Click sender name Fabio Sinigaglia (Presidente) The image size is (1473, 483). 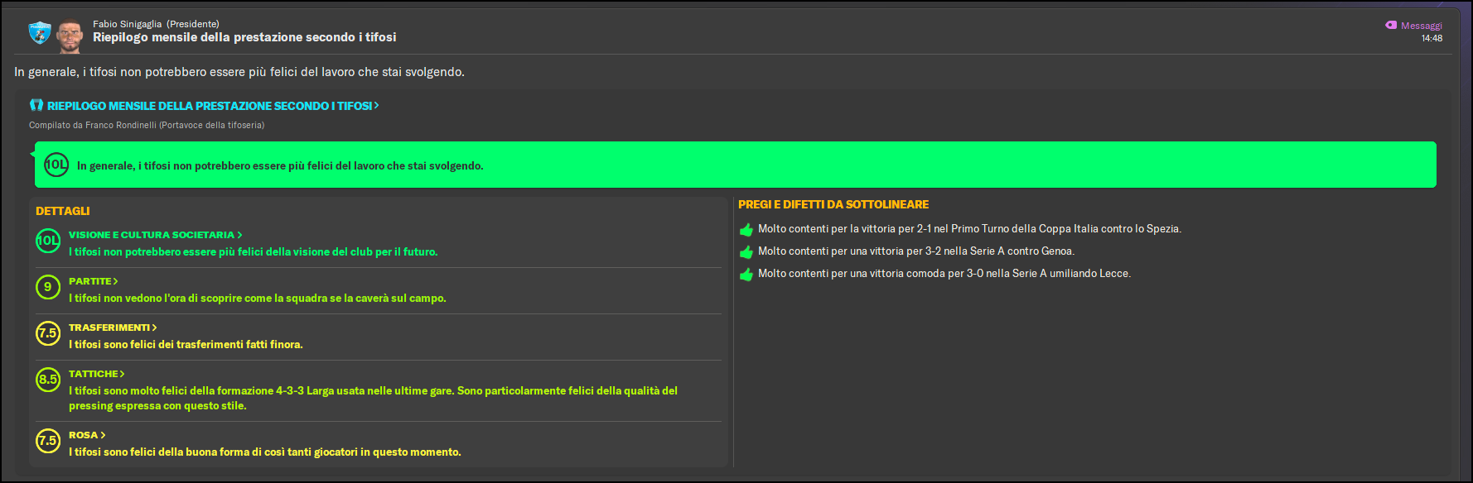(x=156, y=24)
